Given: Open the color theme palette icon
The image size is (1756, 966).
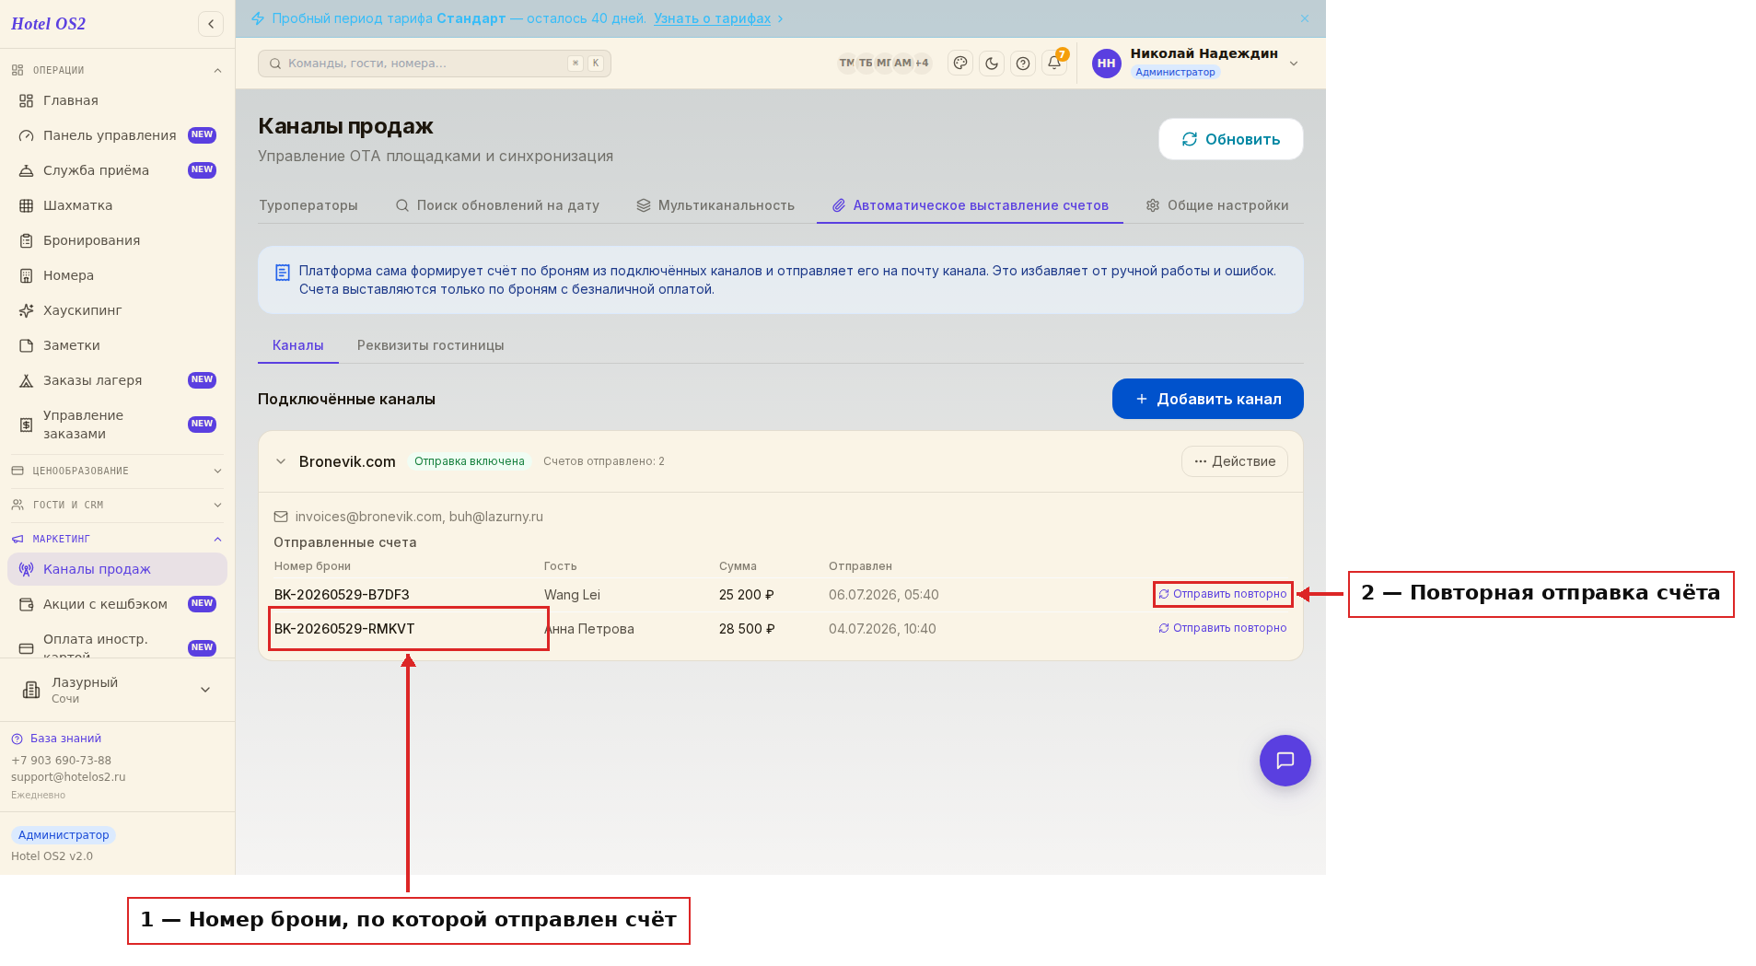Looking at the screenshot, I should coord(960,64).
